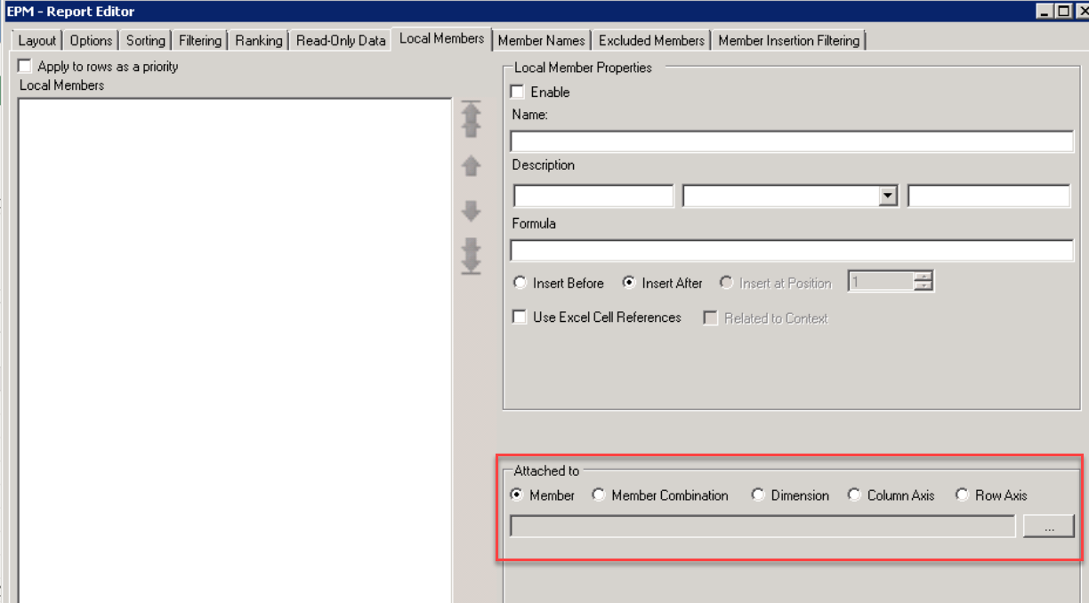Image resolution: width=1089 pixels, height=603 pixels.
Task: Choose the Dimension radio button
Action: (x=758, y=494)
